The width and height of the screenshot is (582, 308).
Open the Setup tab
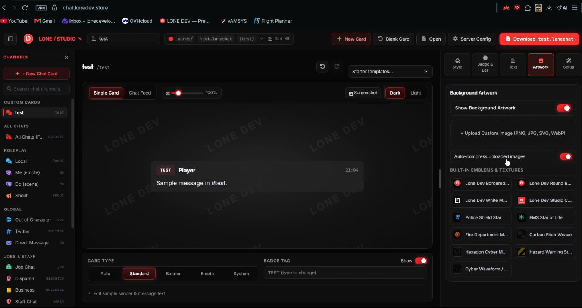[x=569, y=64]
